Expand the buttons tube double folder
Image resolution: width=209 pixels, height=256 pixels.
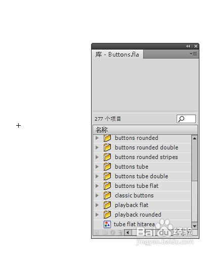(97, 176)
